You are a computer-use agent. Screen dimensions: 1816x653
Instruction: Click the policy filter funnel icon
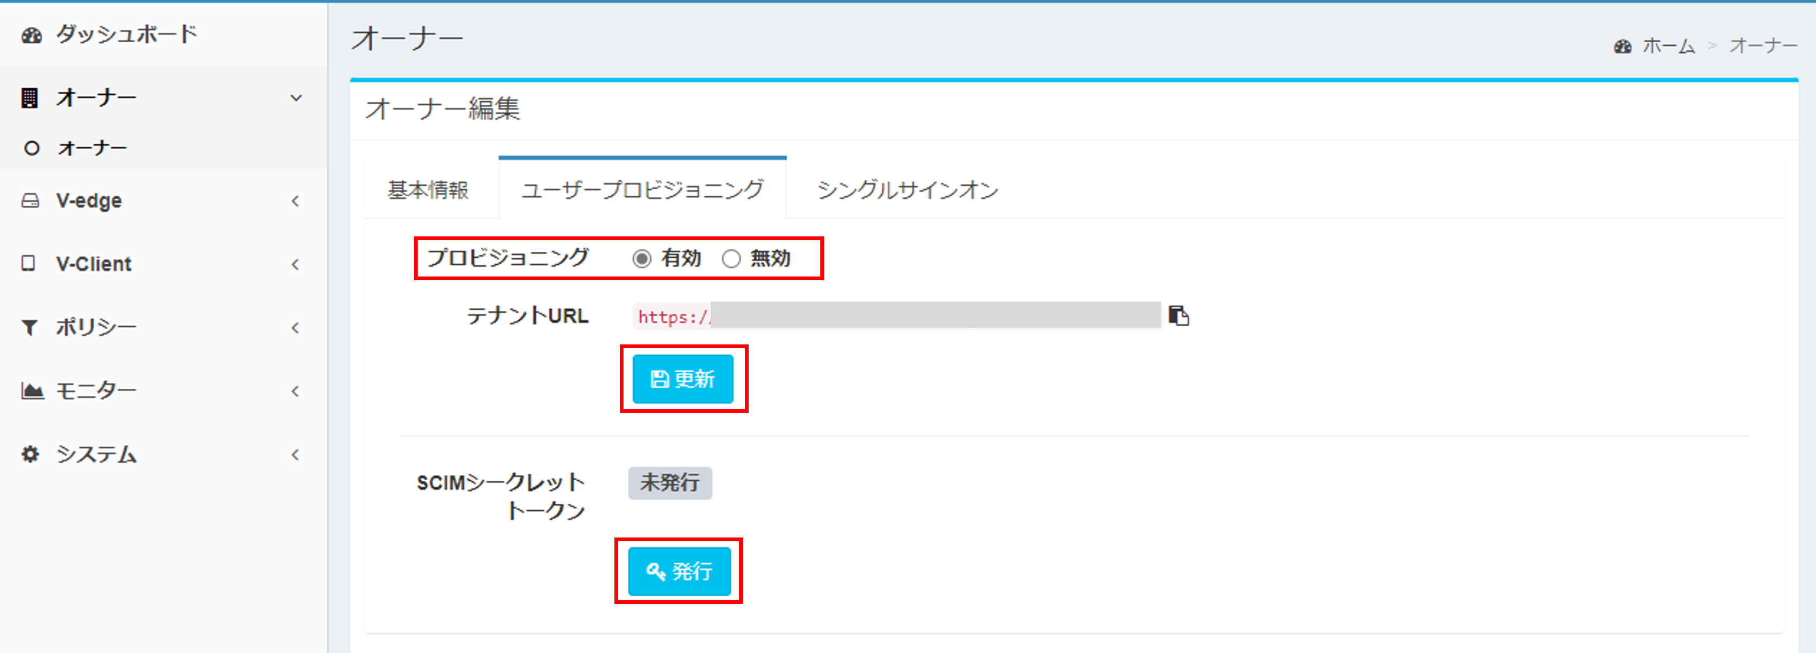29,327
